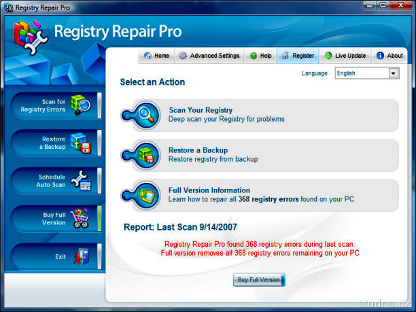The width and height of the screenshot is (416, 312).
Task: Click the red "Full version removes all" line
Action: click(260, 253)
